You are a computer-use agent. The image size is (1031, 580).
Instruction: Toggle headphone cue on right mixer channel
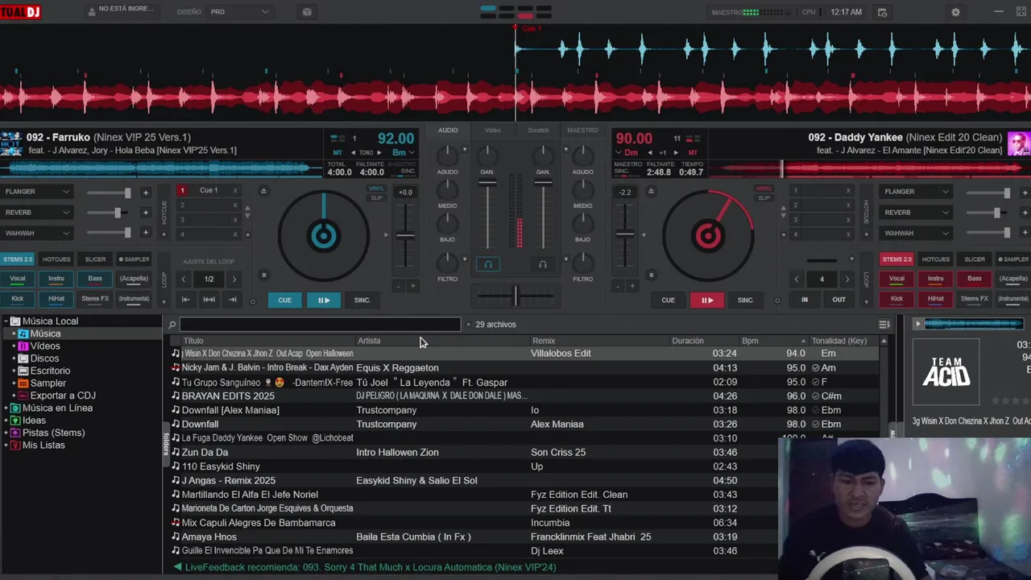click(542, 264)
